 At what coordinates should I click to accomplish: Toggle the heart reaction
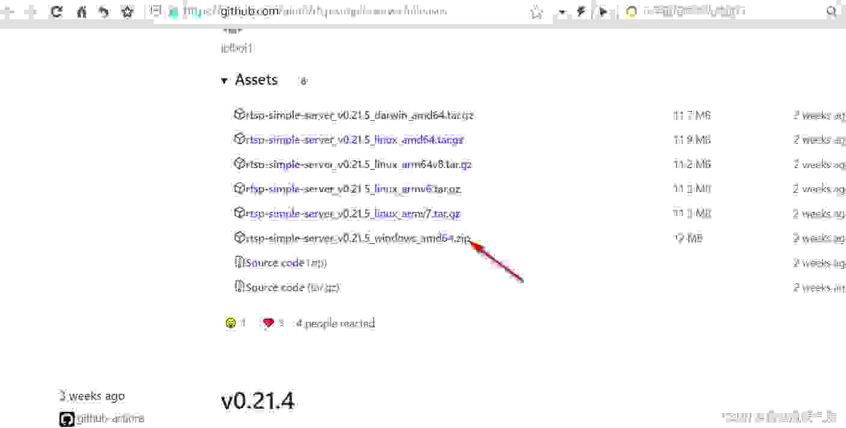point(268,323)
